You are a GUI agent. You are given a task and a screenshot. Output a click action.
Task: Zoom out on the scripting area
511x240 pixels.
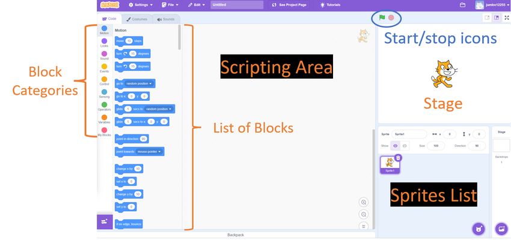pyautogui.click(x=364, y=214)
